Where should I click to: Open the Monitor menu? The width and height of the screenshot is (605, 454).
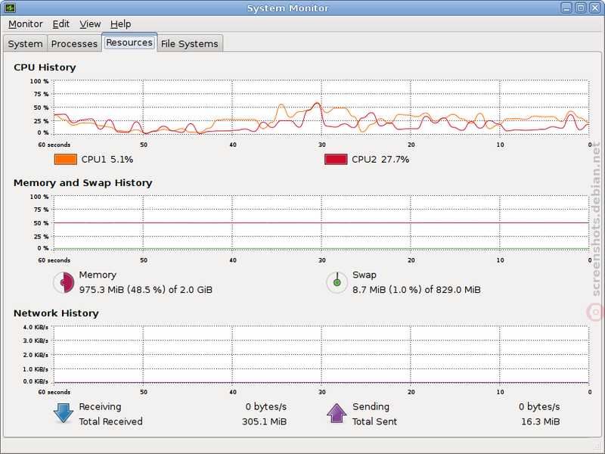[26, 24]
